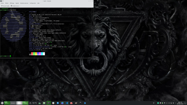
Task: Open the Édition menu in Konsole
Action: click(x=7, y=3)
